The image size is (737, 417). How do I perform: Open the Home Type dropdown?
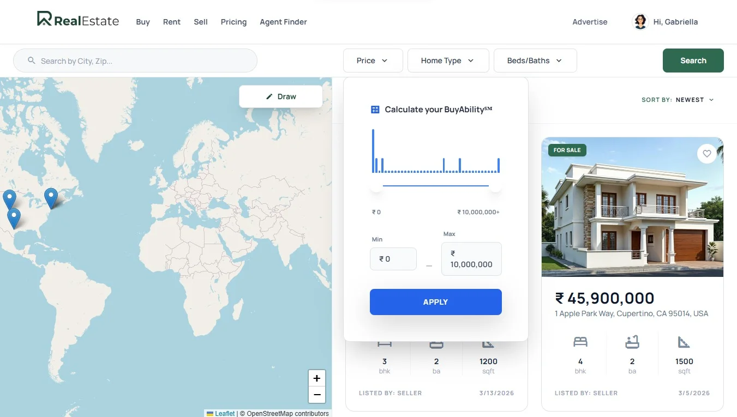(x=447, y=61)
